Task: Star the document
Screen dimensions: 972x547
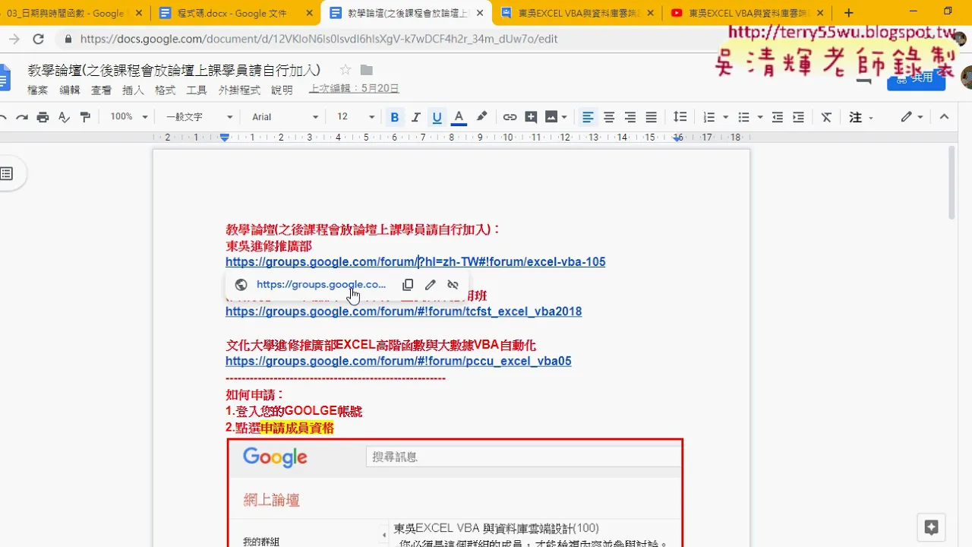Action: coord(346,70)
